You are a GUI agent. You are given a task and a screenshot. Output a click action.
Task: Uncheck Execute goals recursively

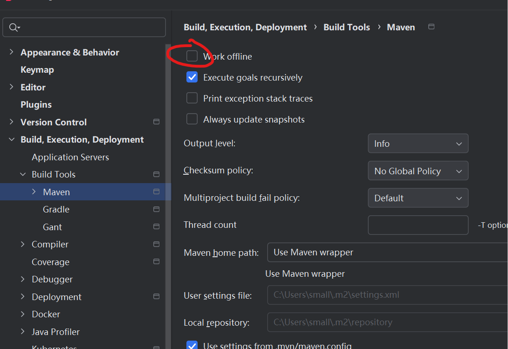(x=192, y=77)
